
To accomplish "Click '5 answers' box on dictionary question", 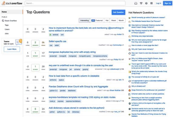I will click(35, 110).
